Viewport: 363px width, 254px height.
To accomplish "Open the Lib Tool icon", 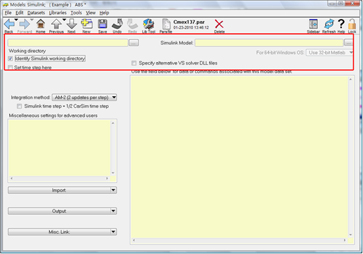I will point(148,24).
